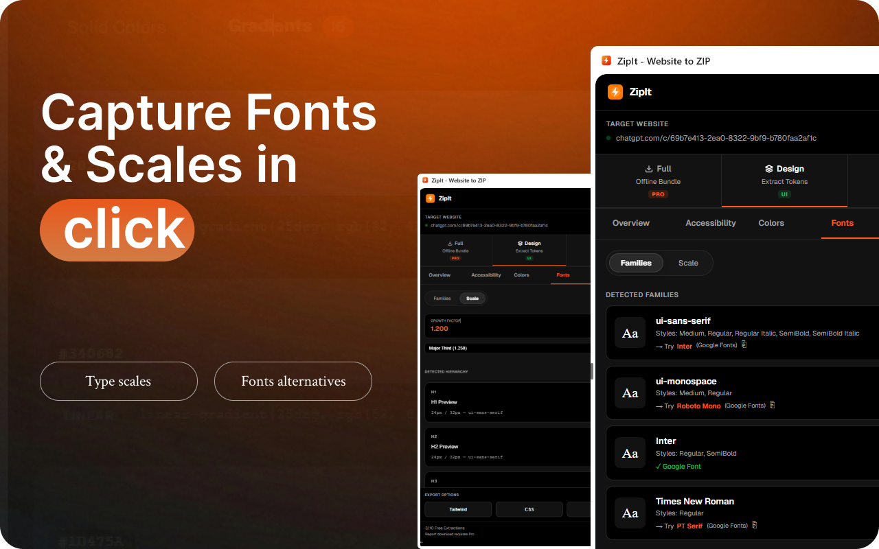879x549 pixels.
Task: Click the Full download icon in the small window
Action: coord(450,243)
